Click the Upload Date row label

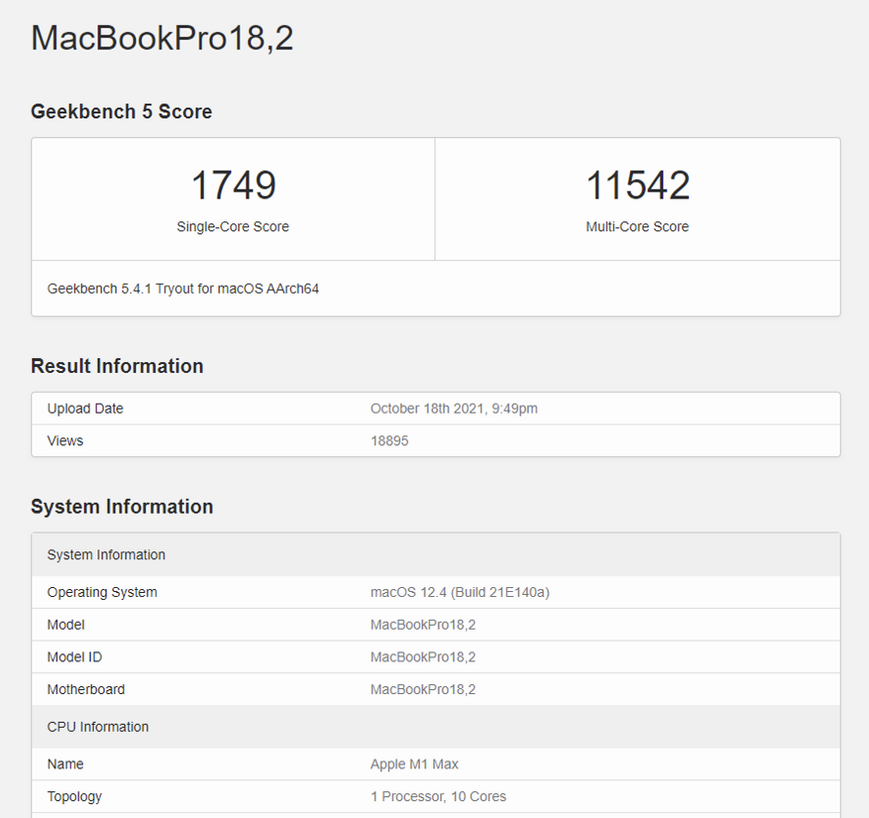coord(85,409)
